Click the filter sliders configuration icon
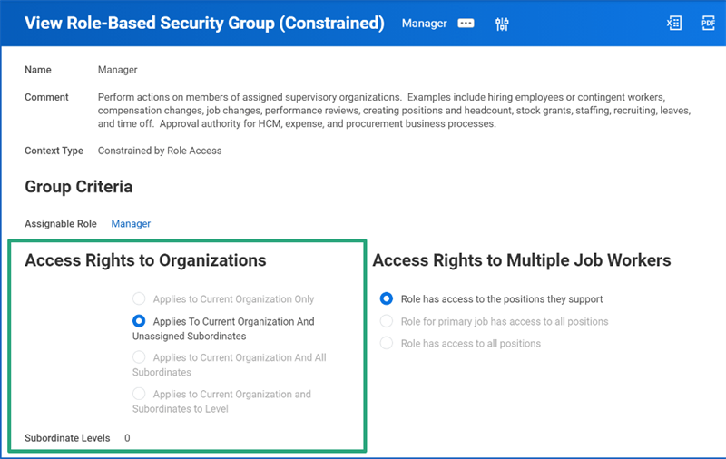Image resolution: width=726 pixels, height=459 pixels. coord(502,24)
